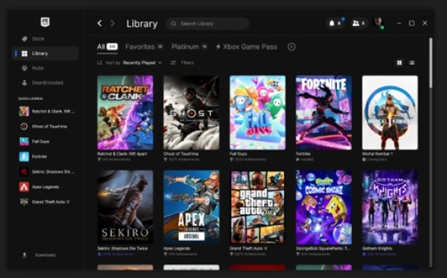Open Fall Guys cover
Screen dimensions: 447x278
[x=257, y=113]
